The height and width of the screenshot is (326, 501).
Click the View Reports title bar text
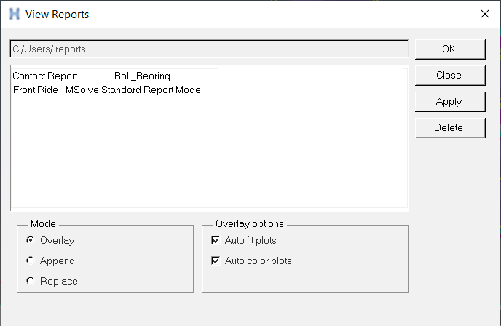[x=57, y=14]
